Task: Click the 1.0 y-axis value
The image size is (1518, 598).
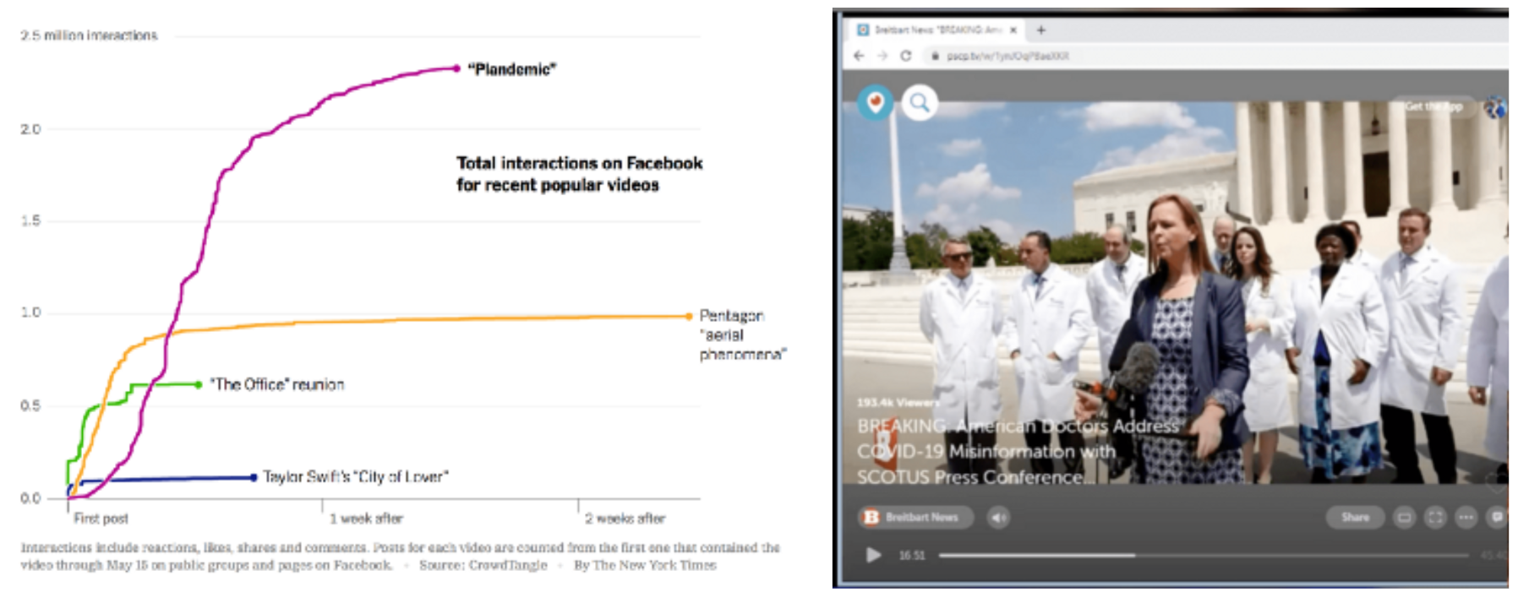Action: 30,313
